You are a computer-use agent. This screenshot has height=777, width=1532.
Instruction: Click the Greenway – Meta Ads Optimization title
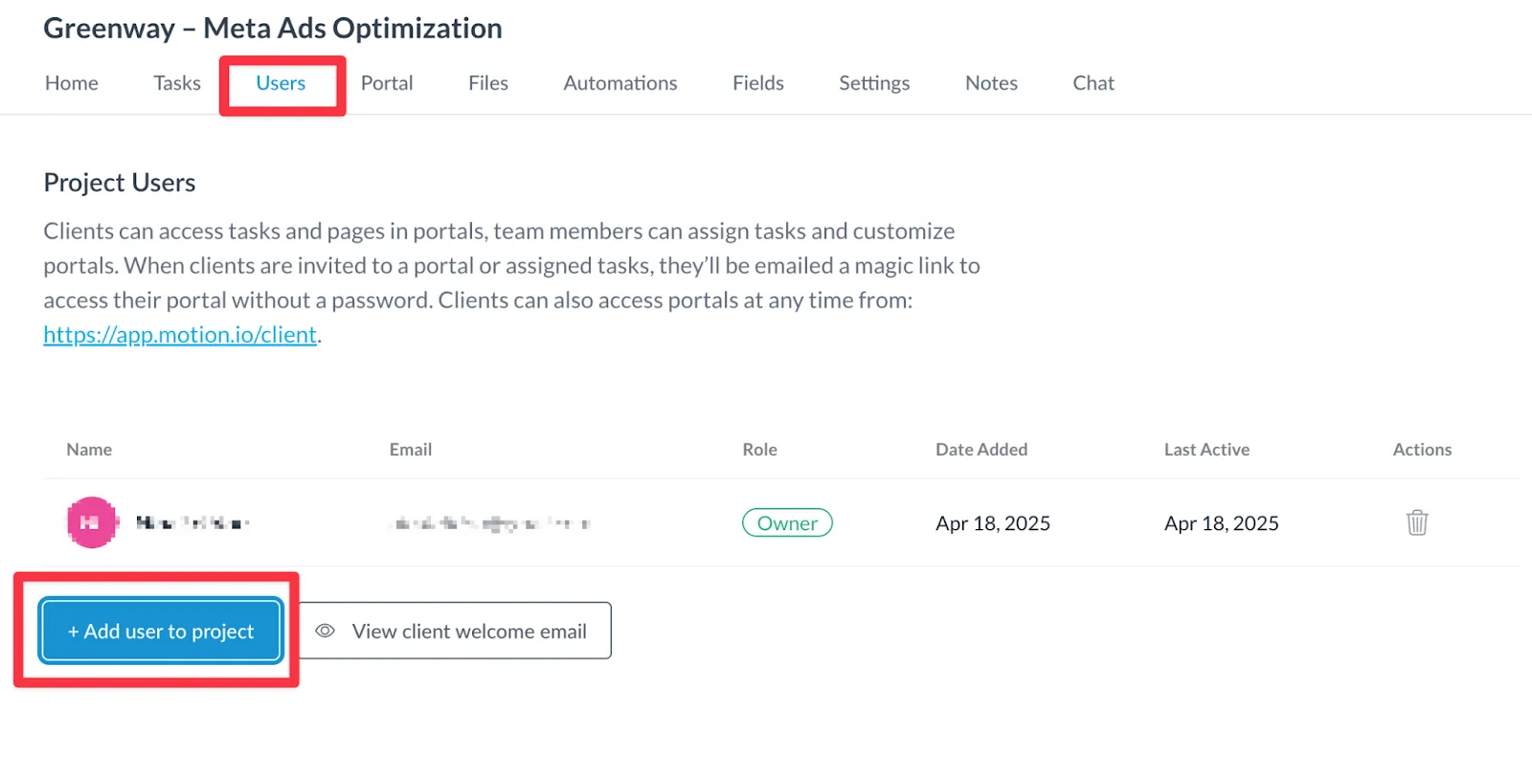273,29
